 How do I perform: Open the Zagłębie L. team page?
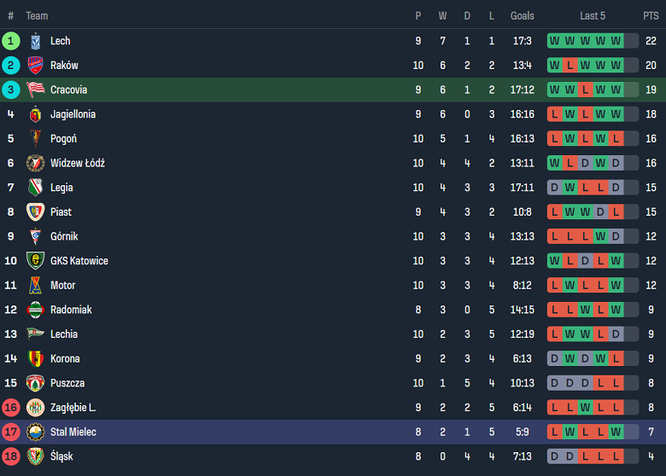click(x=73, y=408)
